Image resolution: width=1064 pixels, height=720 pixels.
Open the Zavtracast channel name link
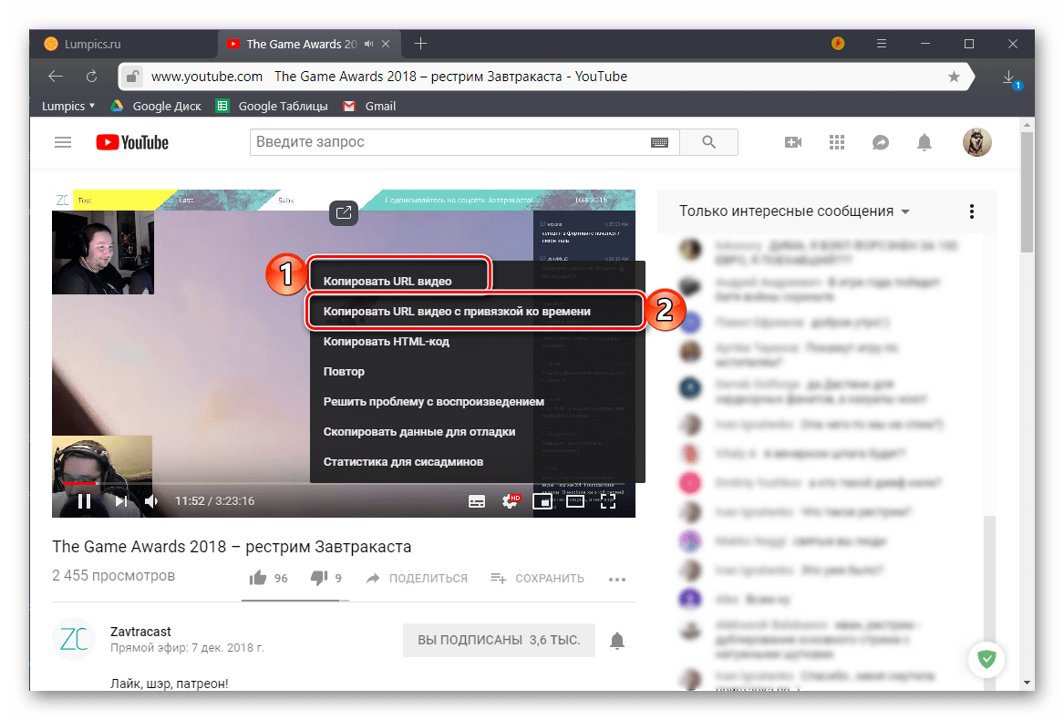tap(140, 631)
